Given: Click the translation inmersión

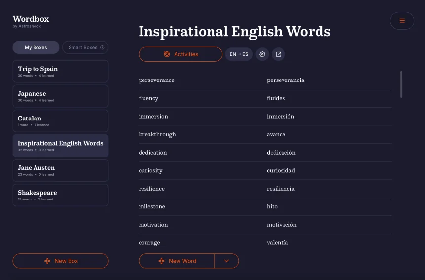Looking at the screenshot, I should (281, 116).
